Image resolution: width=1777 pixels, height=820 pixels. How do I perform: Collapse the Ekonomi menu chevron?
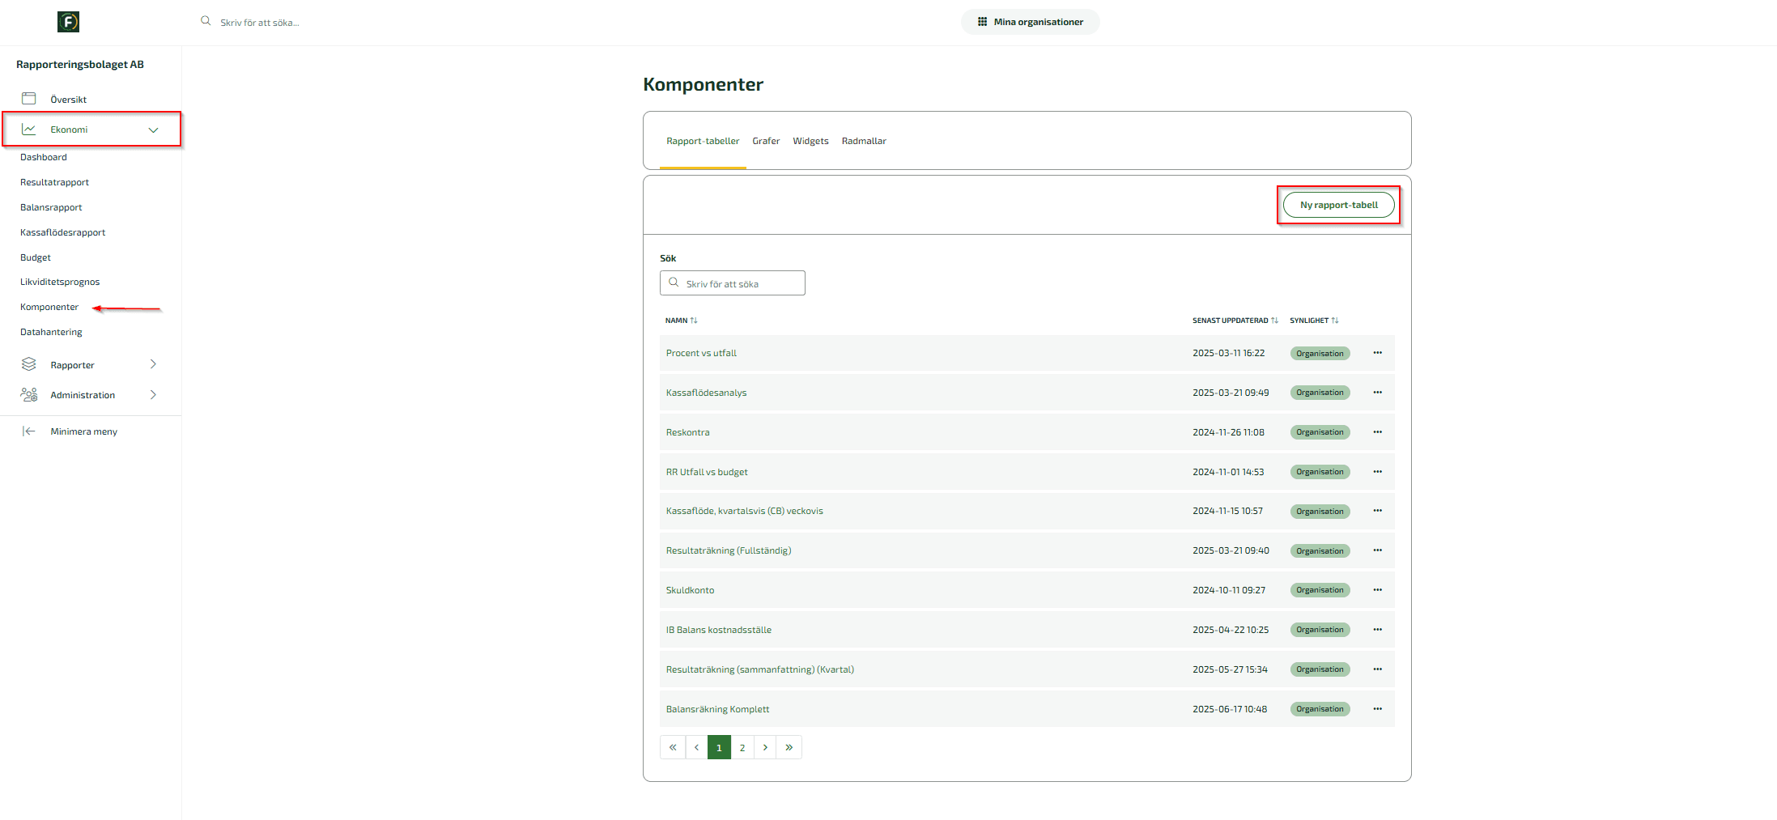(153, 130)
